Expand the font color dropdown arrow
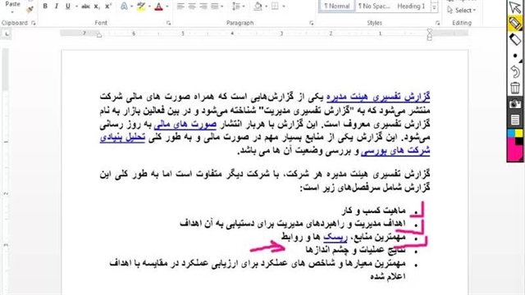The width and height of the screenshot is (525, 295). (167, 7)
